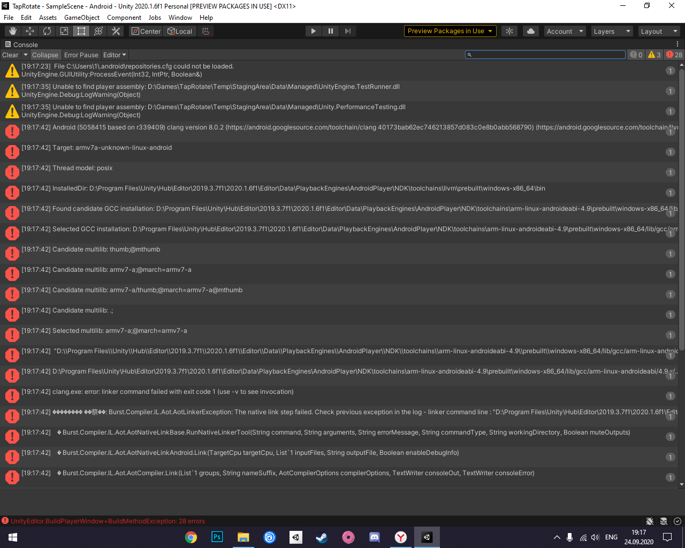
Task: Toggle info messages count filter
Action: click(x=636, y=55)
